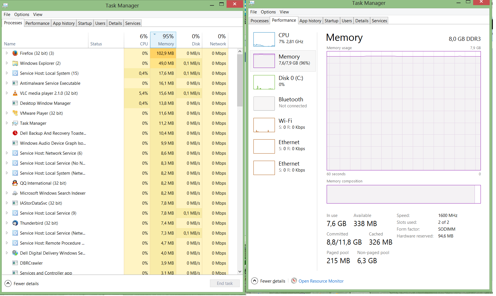
Task: Click the Dell Backup And Recovery icon
Action: 15,133
